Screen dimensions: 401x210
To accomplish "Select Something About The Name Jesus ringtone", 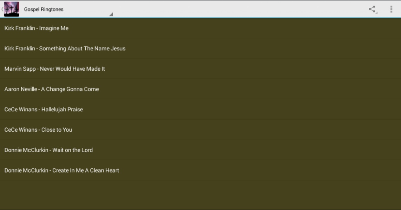I will [x=200, y=48].
